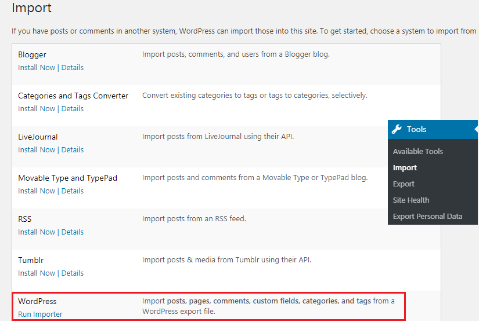
Task: Click the intro paragraph about importing posts
Action: pyautogui.click(x=244, y=31)
